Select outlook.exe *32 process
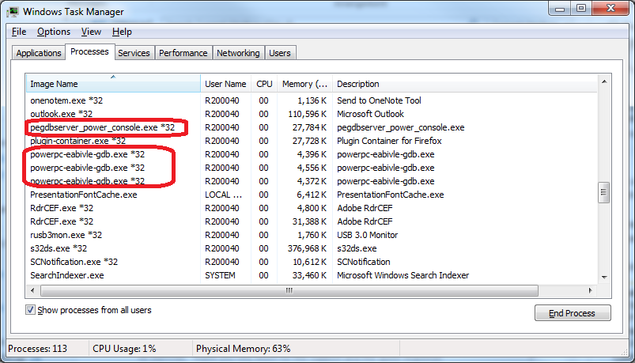The width and height of the screenshot is (635, 363). tap(62, 114)
